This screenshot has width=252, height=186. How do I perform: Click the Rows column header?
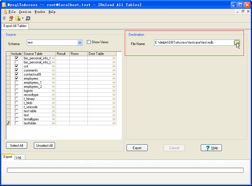click(78, 54)
